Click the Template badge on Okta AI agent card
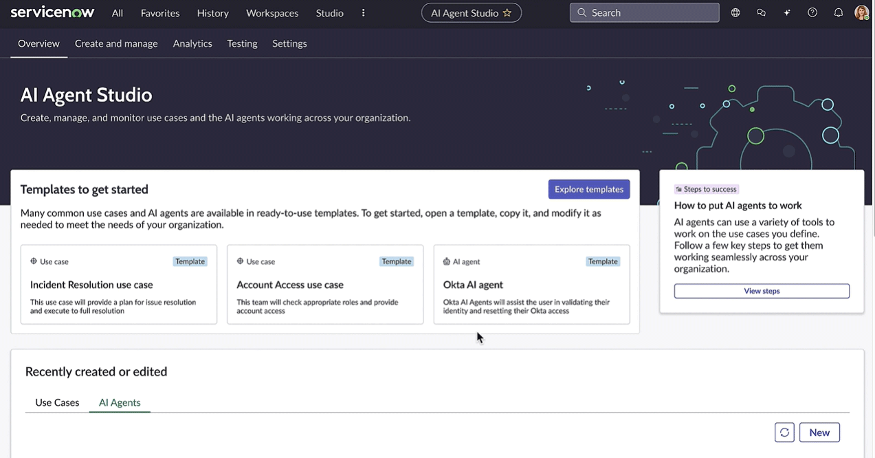Image resolution: width=875 pixels, height=458 pixels. point(603,261)
